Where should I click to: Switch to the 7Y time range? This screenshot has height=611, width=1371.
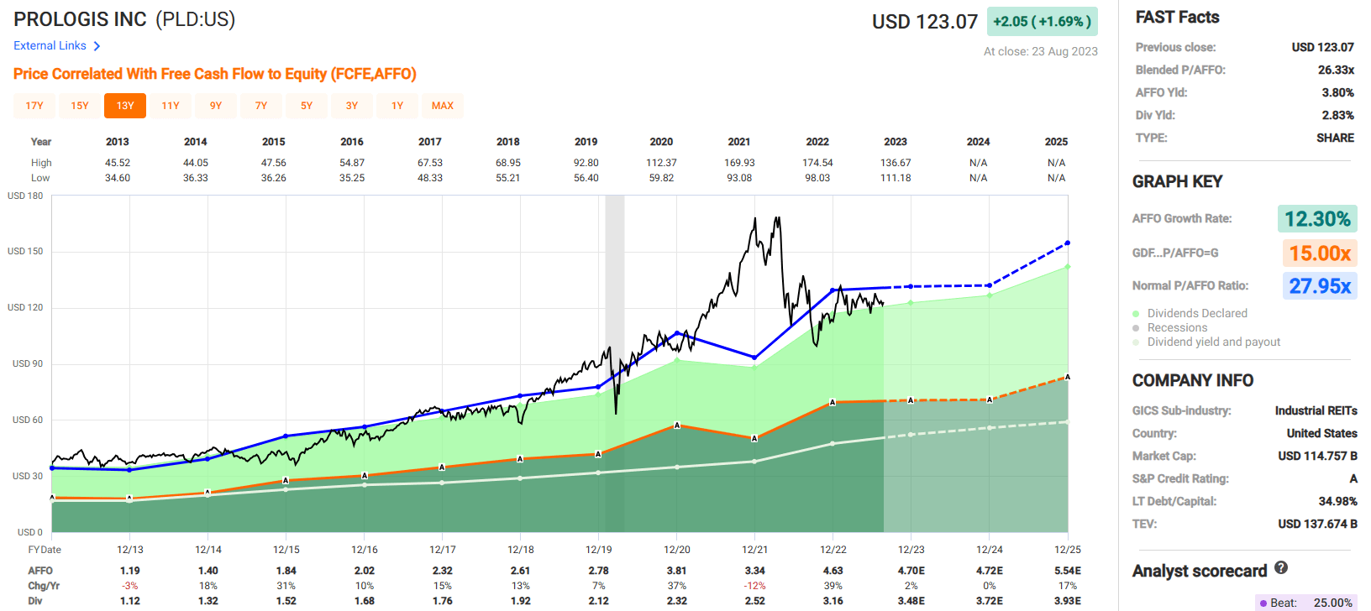pyautogui.click(x=261, y=106)
